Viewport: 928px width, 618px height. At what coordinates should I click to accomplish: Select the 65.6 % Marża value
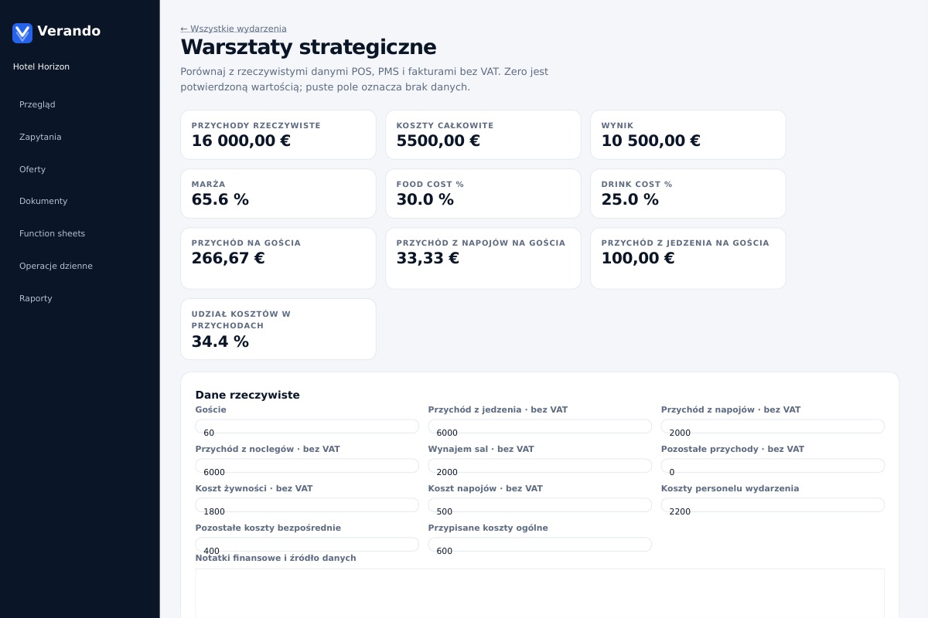click(x=220, y=199)
